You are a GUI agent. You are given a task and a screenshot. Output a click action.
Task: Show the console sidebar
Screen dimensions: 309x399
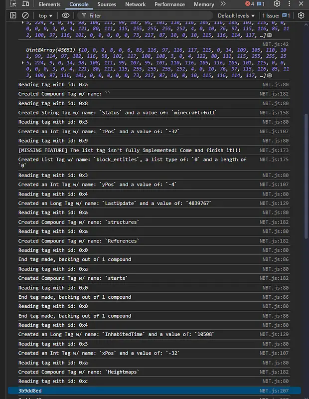(x=13, y=15)
